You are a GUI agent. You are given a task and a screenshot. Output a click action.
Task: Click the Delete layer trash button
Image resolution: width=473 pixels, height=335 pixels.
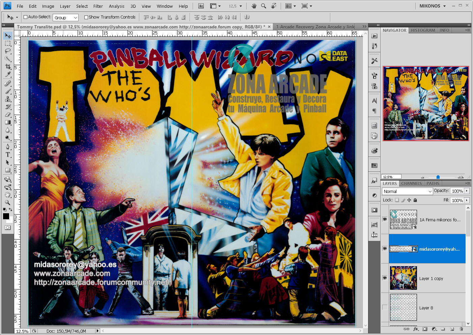[x=462, y=329]
